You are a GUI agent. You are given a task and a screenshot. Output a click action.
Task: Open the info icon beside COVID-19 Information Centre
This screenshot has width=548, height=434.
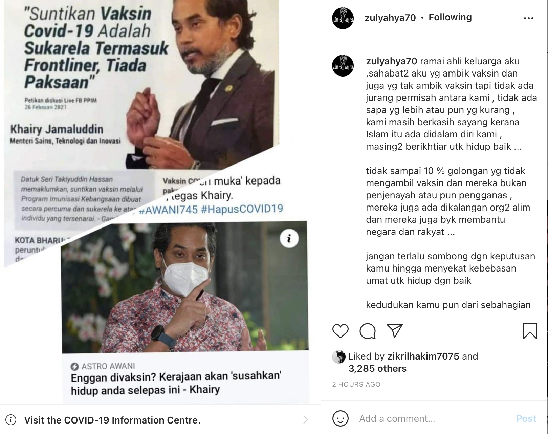point(11,420)
